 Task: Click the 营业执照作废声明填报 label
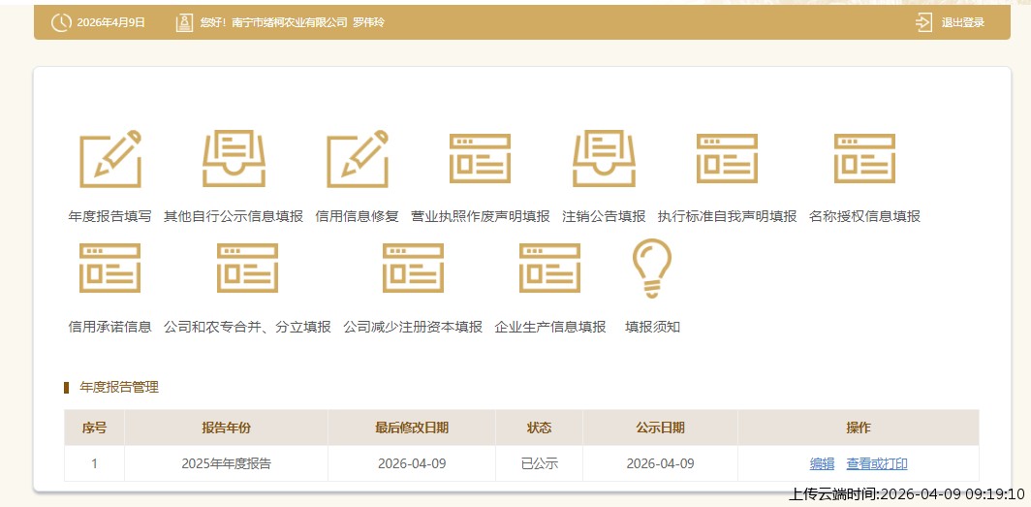[481, 216]
